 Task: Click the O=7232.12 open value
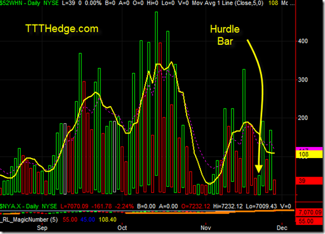[x=196, y=206]
